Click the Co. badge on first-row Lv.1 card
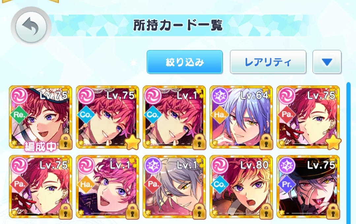356x224 pixels. pos(152,115)
